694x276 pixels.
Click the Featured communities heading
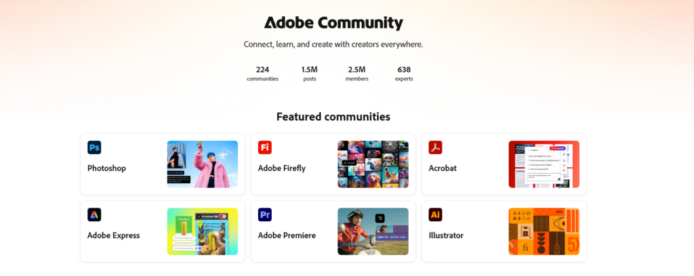(x=333, y=116)
